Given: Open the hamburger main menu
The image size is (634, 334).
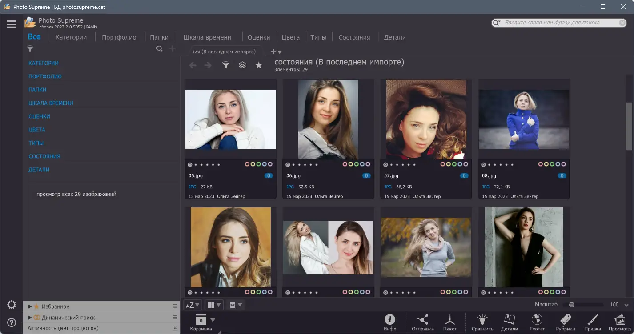Looking at the screenshot, I should click(x=12, y=24).
